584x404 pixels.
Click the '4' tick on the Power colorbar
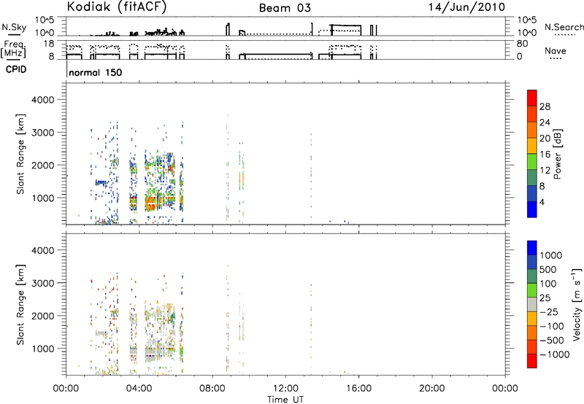542,202
